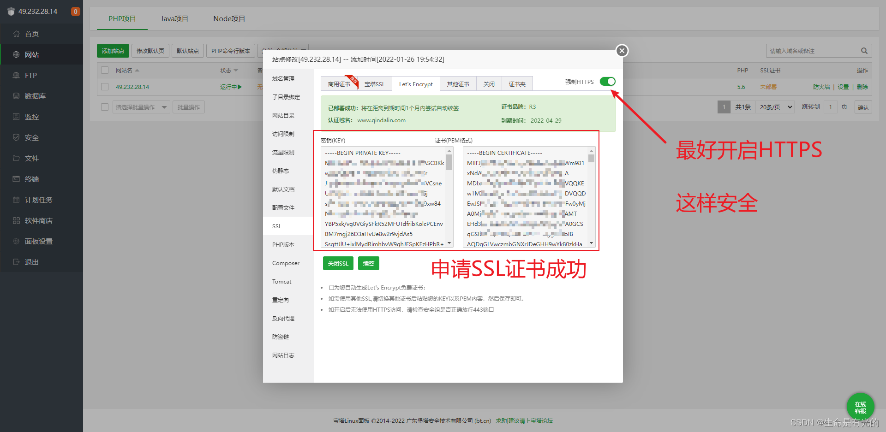
Task: Click the home icon beside 首页
Action: [16, 34]
